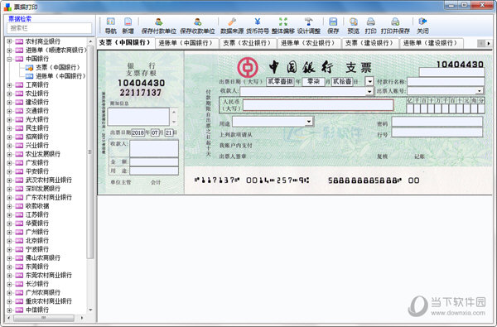Click the 江苏银行 folder icon
Viewport: 497px width, 327px height.
click(19, 214)
